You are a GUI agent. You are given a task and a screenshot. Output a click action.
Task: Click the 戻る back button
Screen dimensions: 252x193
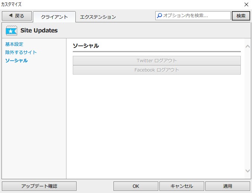17,16
